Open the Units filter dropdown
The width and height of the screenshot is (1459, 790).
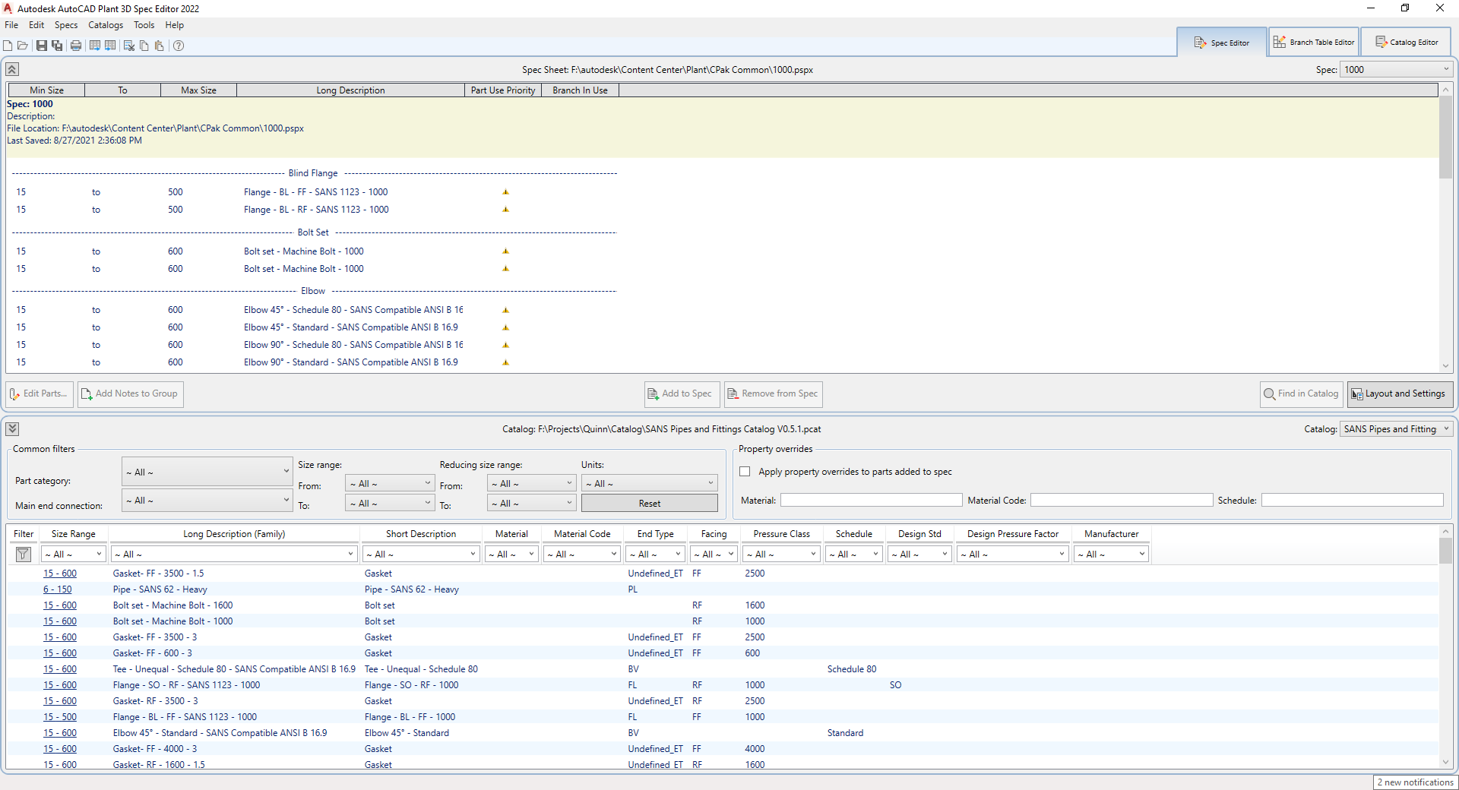tap(649, 484)
